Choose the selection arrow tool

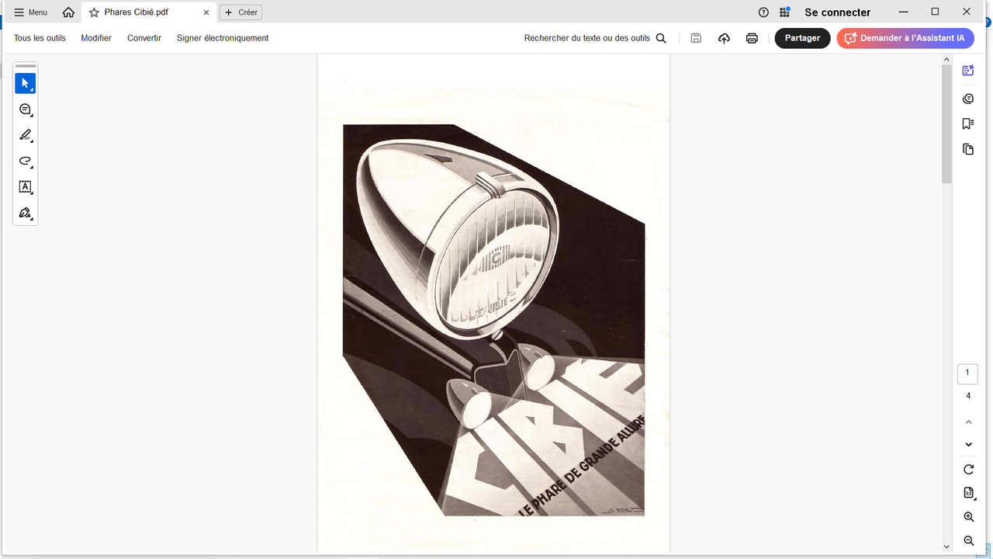point(25,83)
